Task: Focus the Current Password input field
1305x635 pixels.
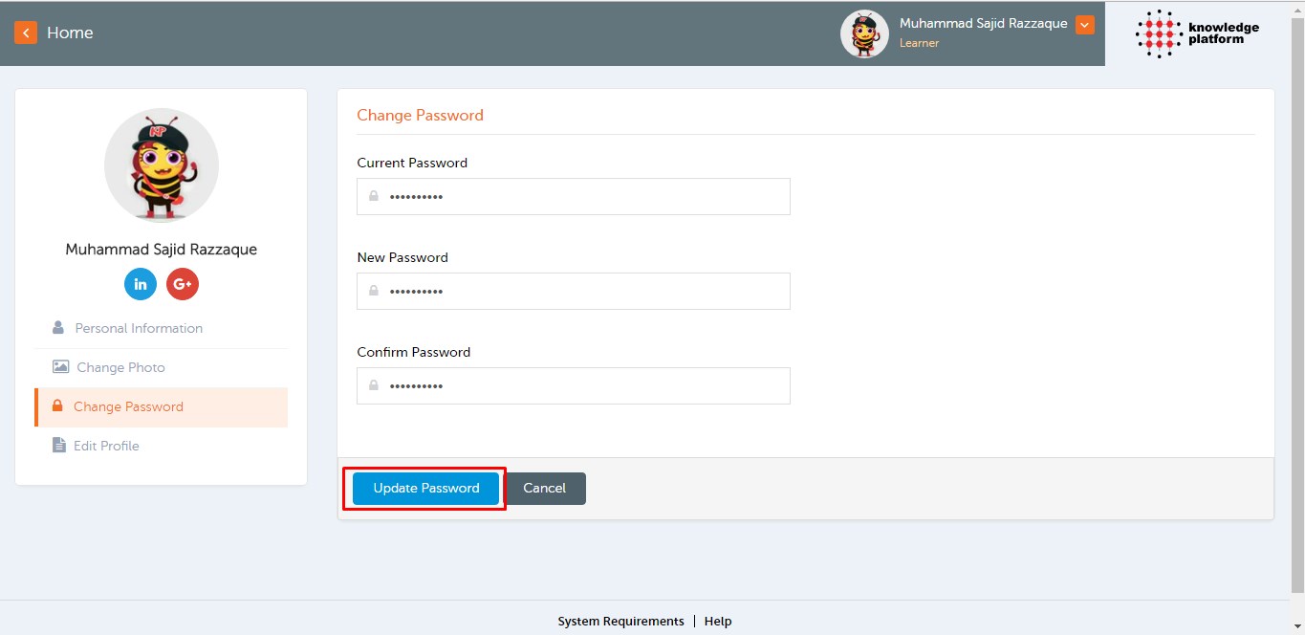Action: coord(583,196)
